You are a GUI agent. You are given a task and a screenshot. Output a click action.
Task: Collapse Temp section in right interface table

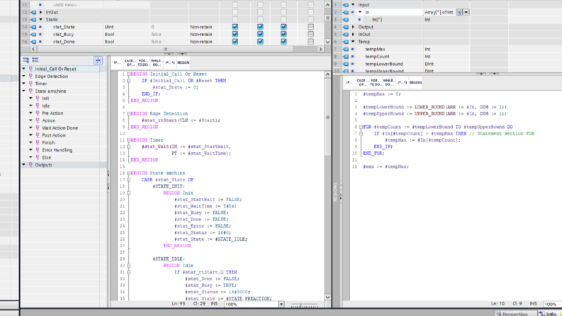pyautogui.click(x=353, y=42)
